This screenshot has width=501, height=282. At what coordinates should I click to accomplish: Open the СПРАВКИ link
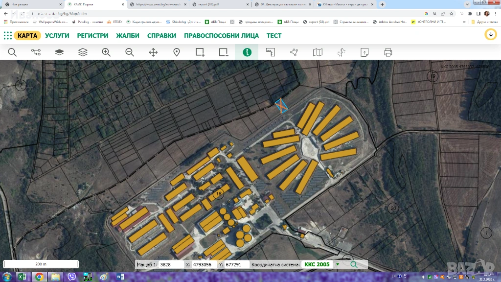pyautogui.click(x=161, y=36)
